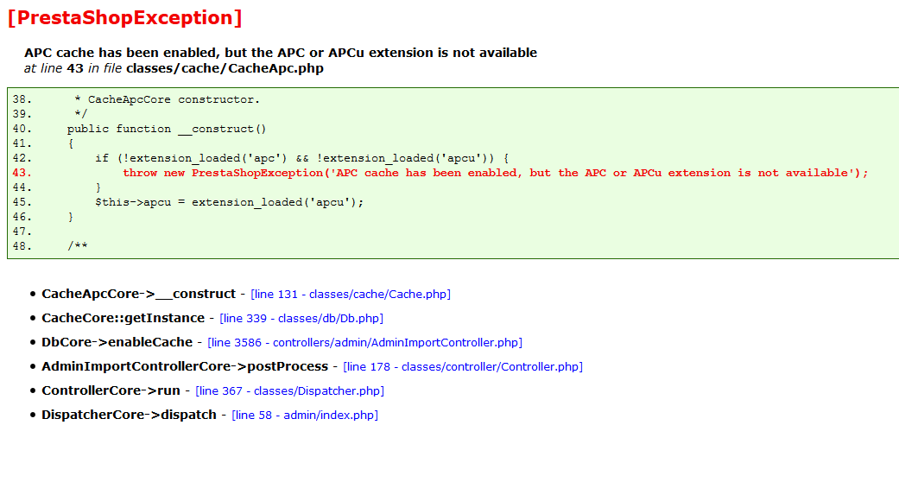The width and height of the screenshot is (899, 495).
Task: Expand the CacheCore::getInstance trace entry
Action: pyautogui.click(x=123, y=318)
